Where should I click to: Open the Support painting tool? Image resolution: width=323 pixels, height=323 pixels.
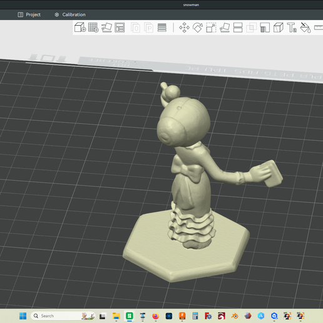[265, 28]
